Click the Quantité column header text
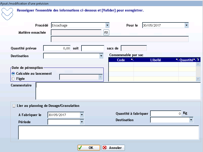 (186, 60)
